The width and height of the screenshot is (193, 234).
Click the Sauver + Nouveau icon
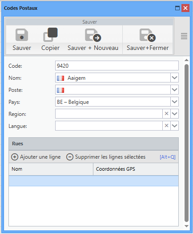(93, 35)
